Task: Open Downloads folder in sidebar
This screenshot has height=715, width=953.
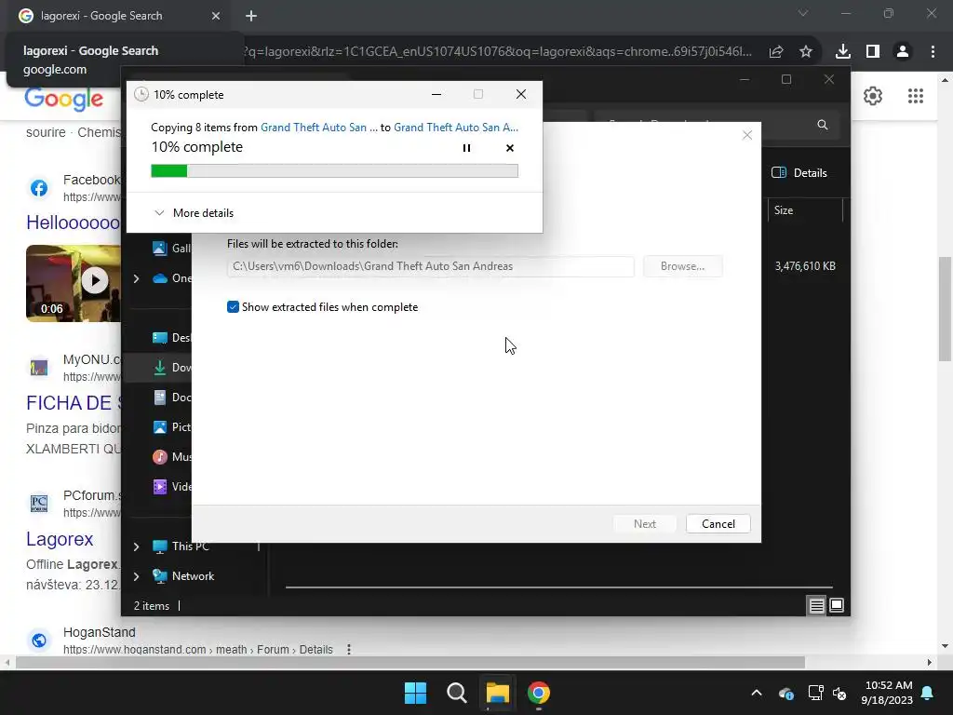Action: click(172, 368)
